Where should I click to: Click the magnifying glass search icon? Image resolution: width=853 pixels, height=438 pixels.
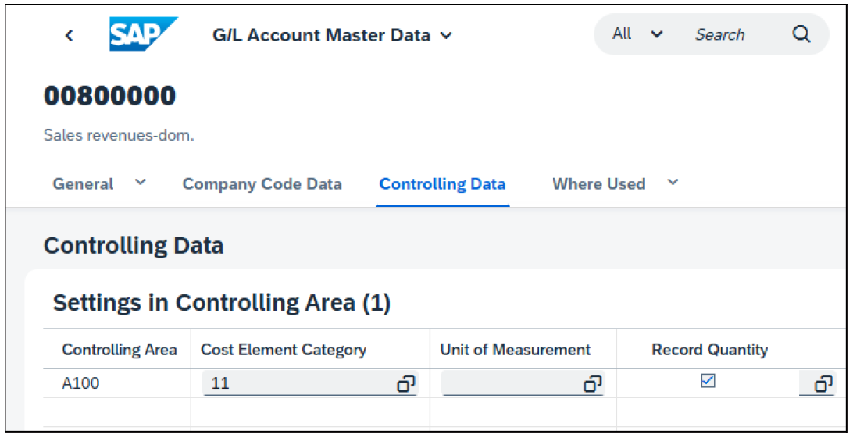point(801,34)
